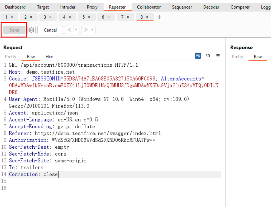
Task: Open the Decoder tab
Action: (x=211, y=7)
